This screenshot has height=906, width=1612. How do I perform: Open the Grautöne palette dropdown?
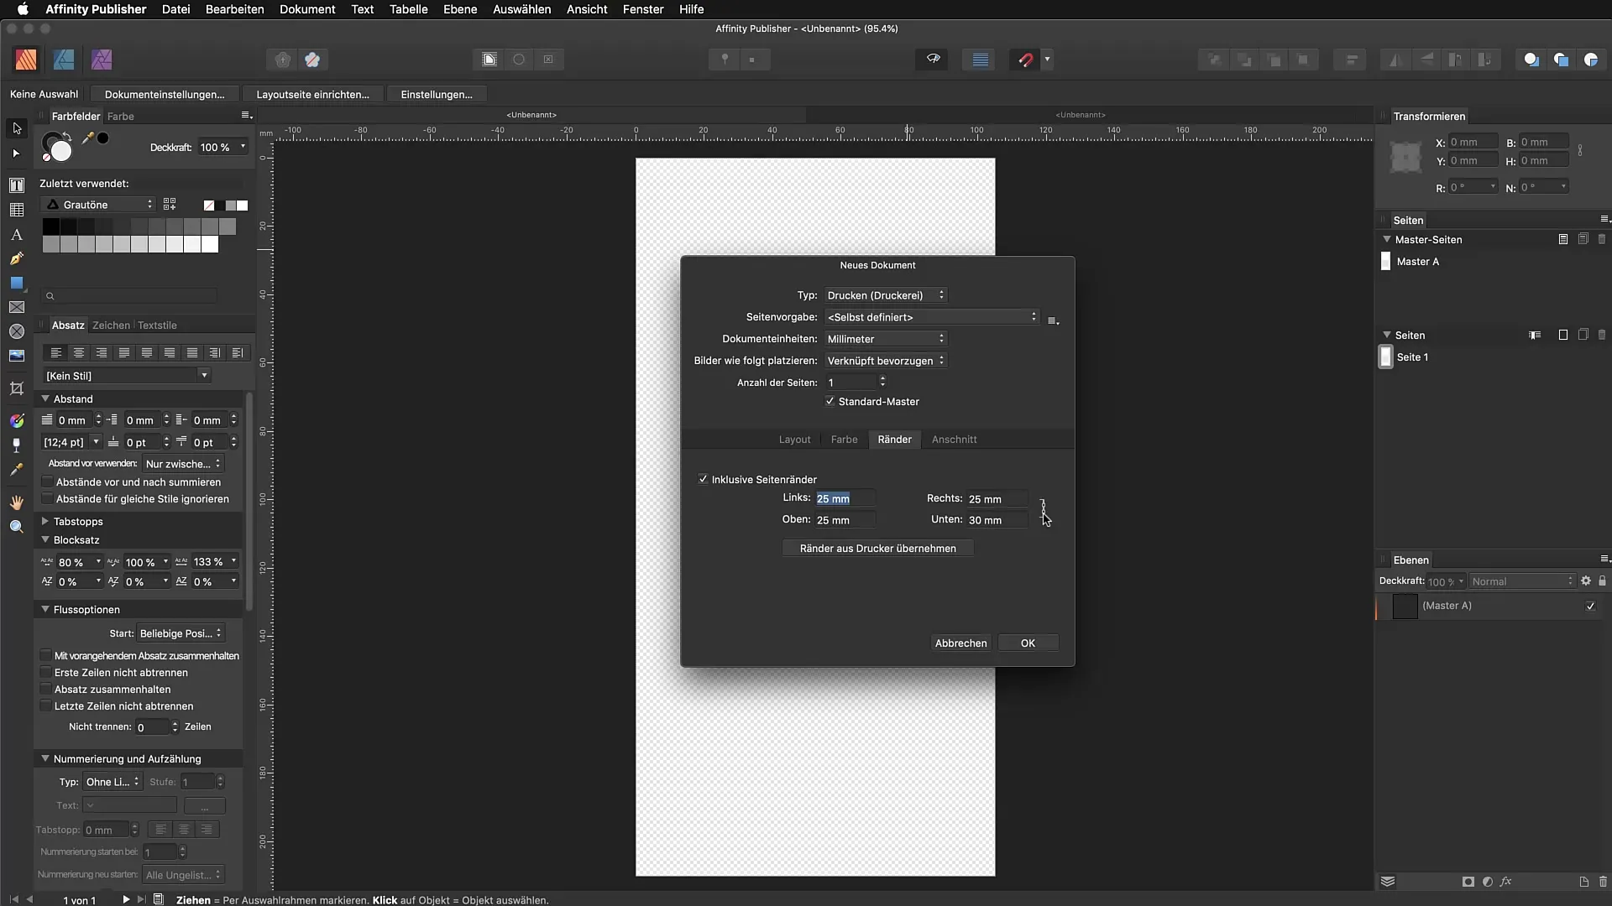click(x=98, y=205)
